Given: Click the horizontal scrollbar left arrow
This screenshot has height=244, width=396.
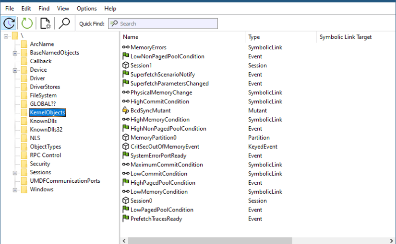Looking at the screenshot, I should (124, 241).
